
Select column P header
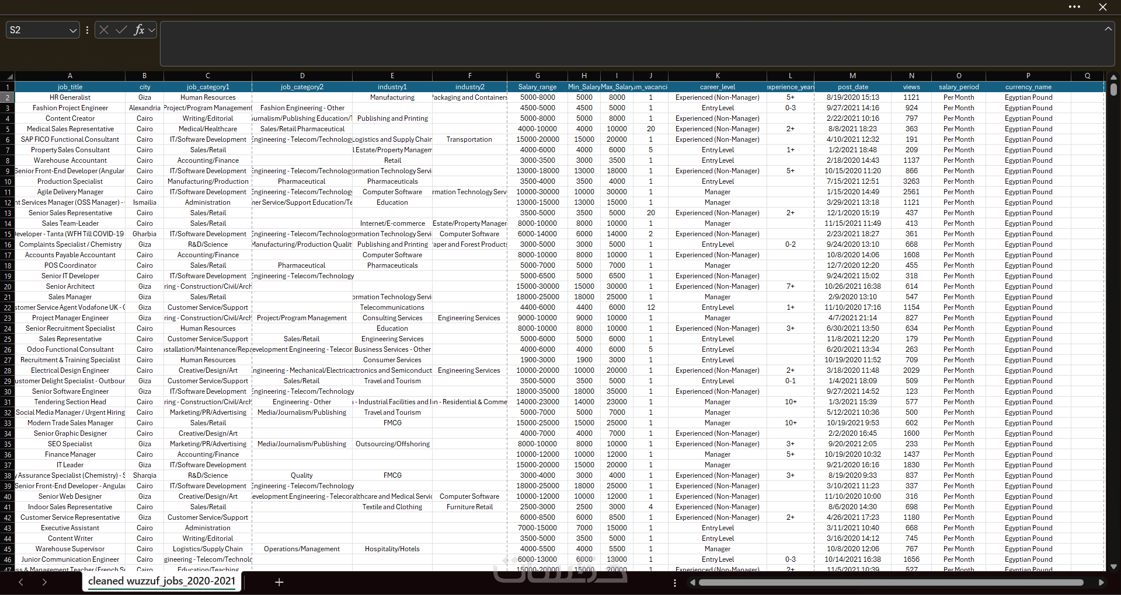point(1028,76)
